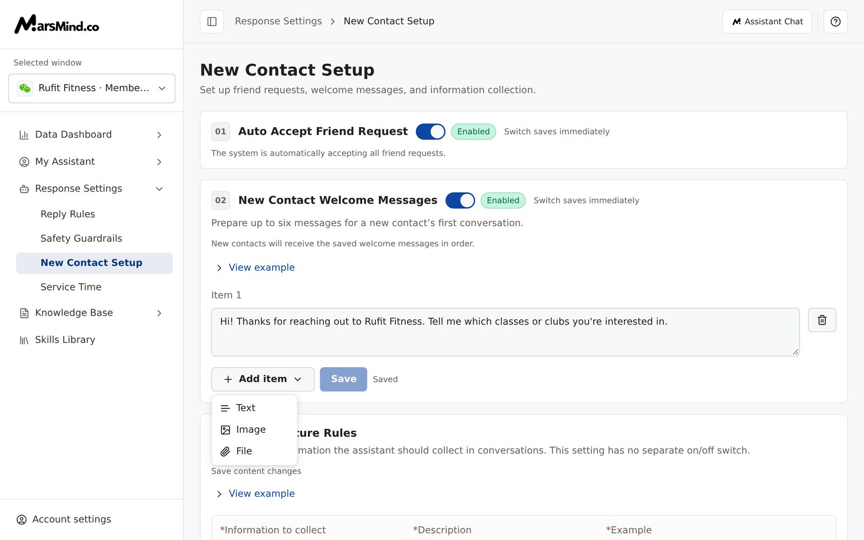Click the Skills Library books icon
Viewport: 864px width, 540px height.
click(x=24, y=340)
